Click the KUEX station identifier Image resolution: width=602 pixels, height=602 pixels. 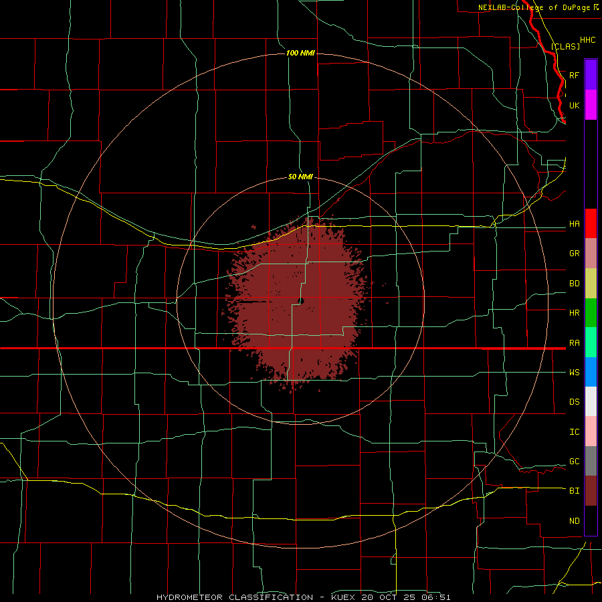tap(343, 597)
